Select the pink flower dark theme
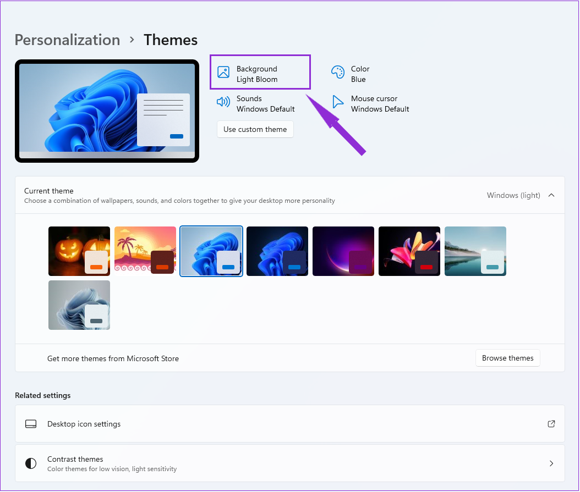This screenshot has height=492, width=580. [x=409, y=251]
